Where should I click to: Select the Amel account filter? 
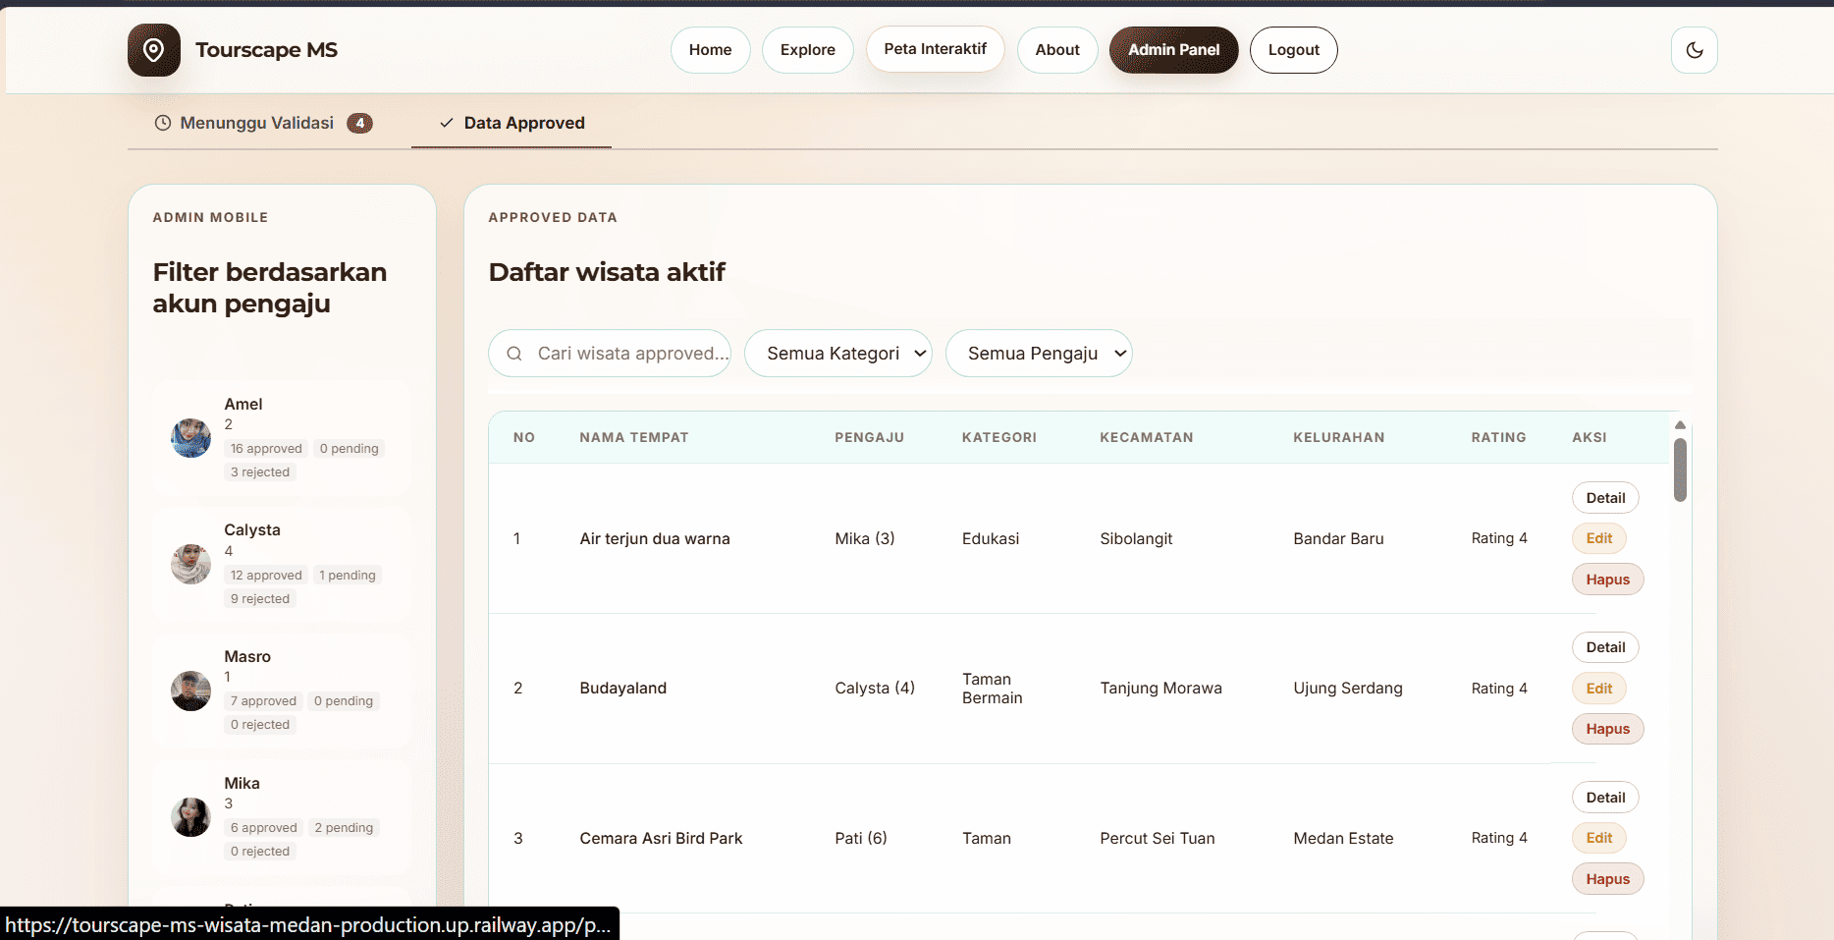[283, 438]
